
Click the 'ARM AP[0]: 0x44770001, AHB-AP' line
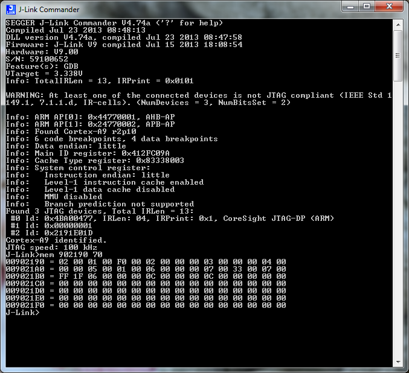point(90,117)
